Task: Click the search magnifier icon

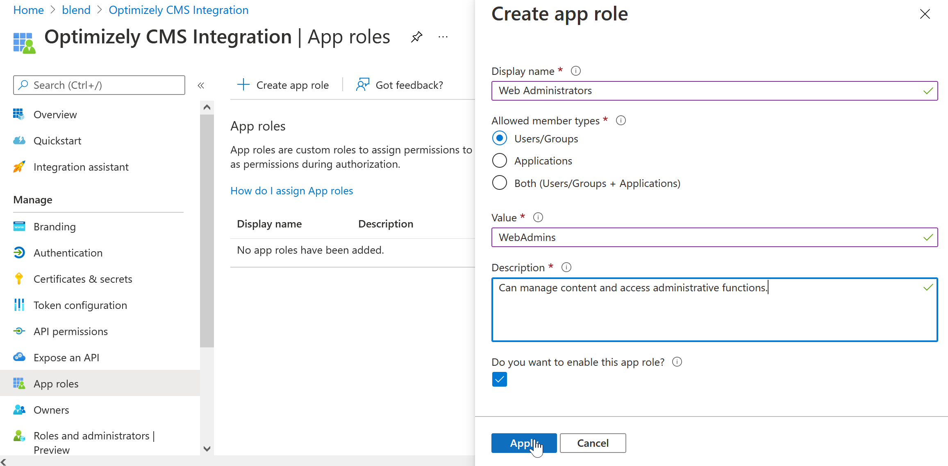Action: 23,85
